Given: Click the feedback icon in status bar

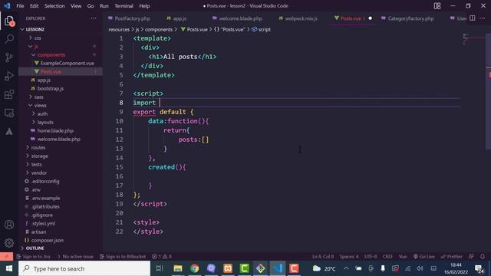Looking at the screenshot, I should pyautogui.click(x=471, y=256).
